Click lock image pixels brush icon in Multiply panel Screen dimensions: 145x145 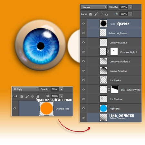pyautogui.click(x=27, y=96)
